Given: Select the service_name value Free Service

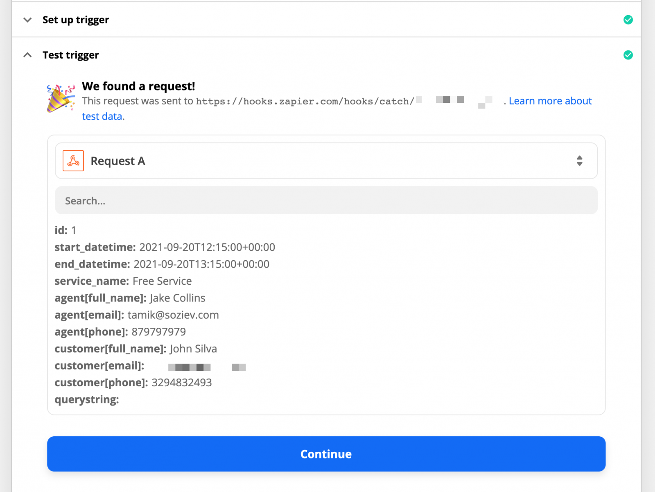Looking at the screenshot, I should (x=162, y=281).
